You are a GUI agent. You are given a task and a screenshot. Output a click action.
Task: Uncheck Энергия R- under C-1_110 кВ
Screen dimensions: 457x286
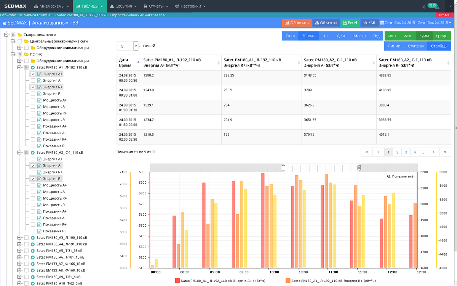click(x=33, y=179)
